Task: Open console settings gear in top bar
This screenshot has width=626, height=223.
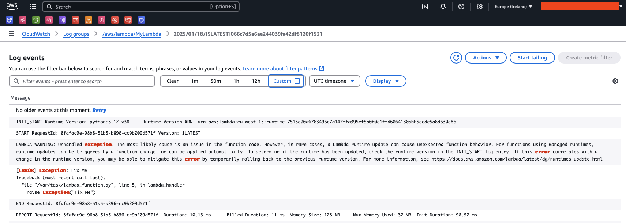Action: 480,7
